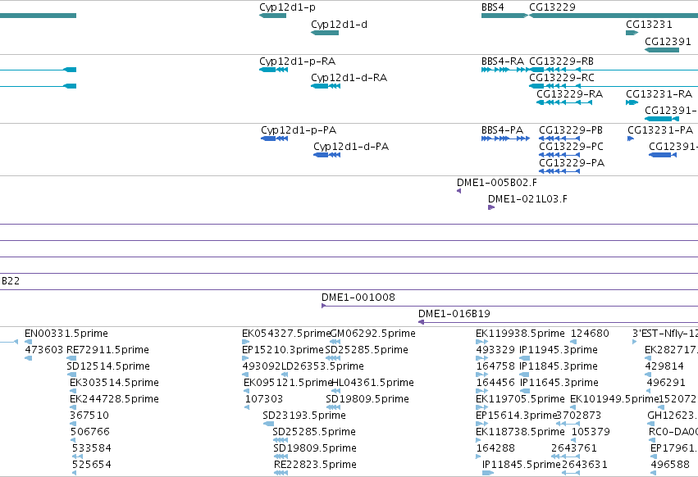The height and width of the screenshot is (477, 698).
Task: Click protein Cyp12d1-d-PA
Action: (326, 155)
